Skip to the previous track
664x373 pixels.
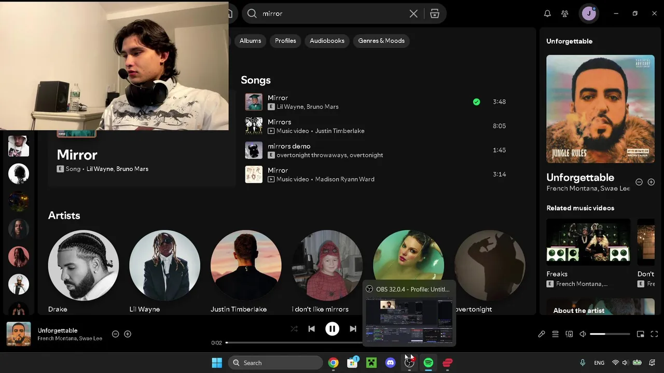[x=311, y=329]
